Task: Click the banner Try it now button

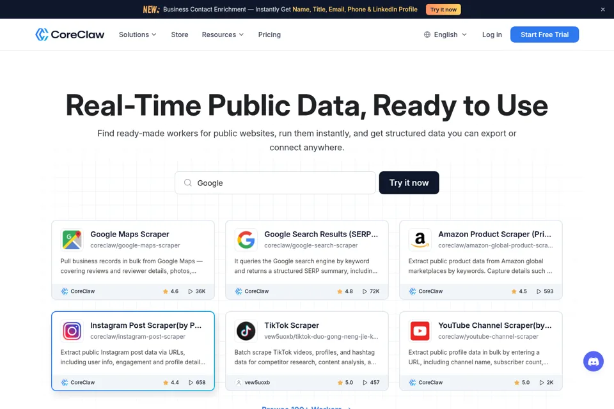Action: (443, 10)
